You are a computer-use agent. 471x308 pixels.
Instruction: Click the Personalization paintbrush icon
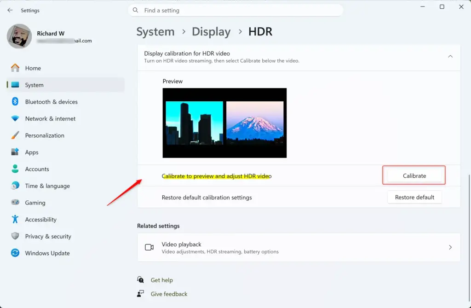(x=15, y=135)
